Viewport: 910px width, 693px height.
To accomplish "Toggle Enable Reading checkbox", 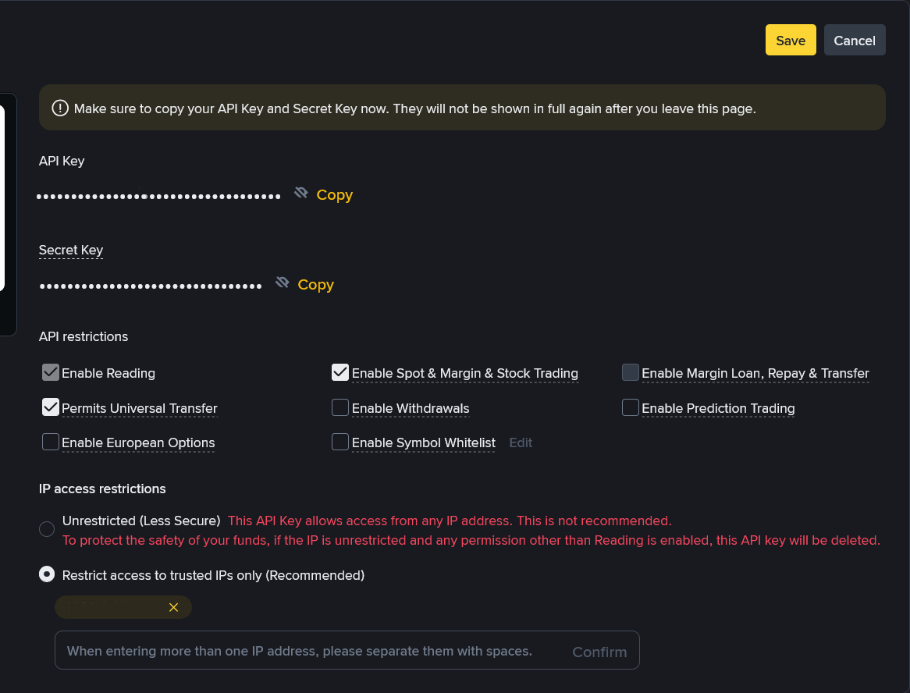I will (x=51, y=372).
